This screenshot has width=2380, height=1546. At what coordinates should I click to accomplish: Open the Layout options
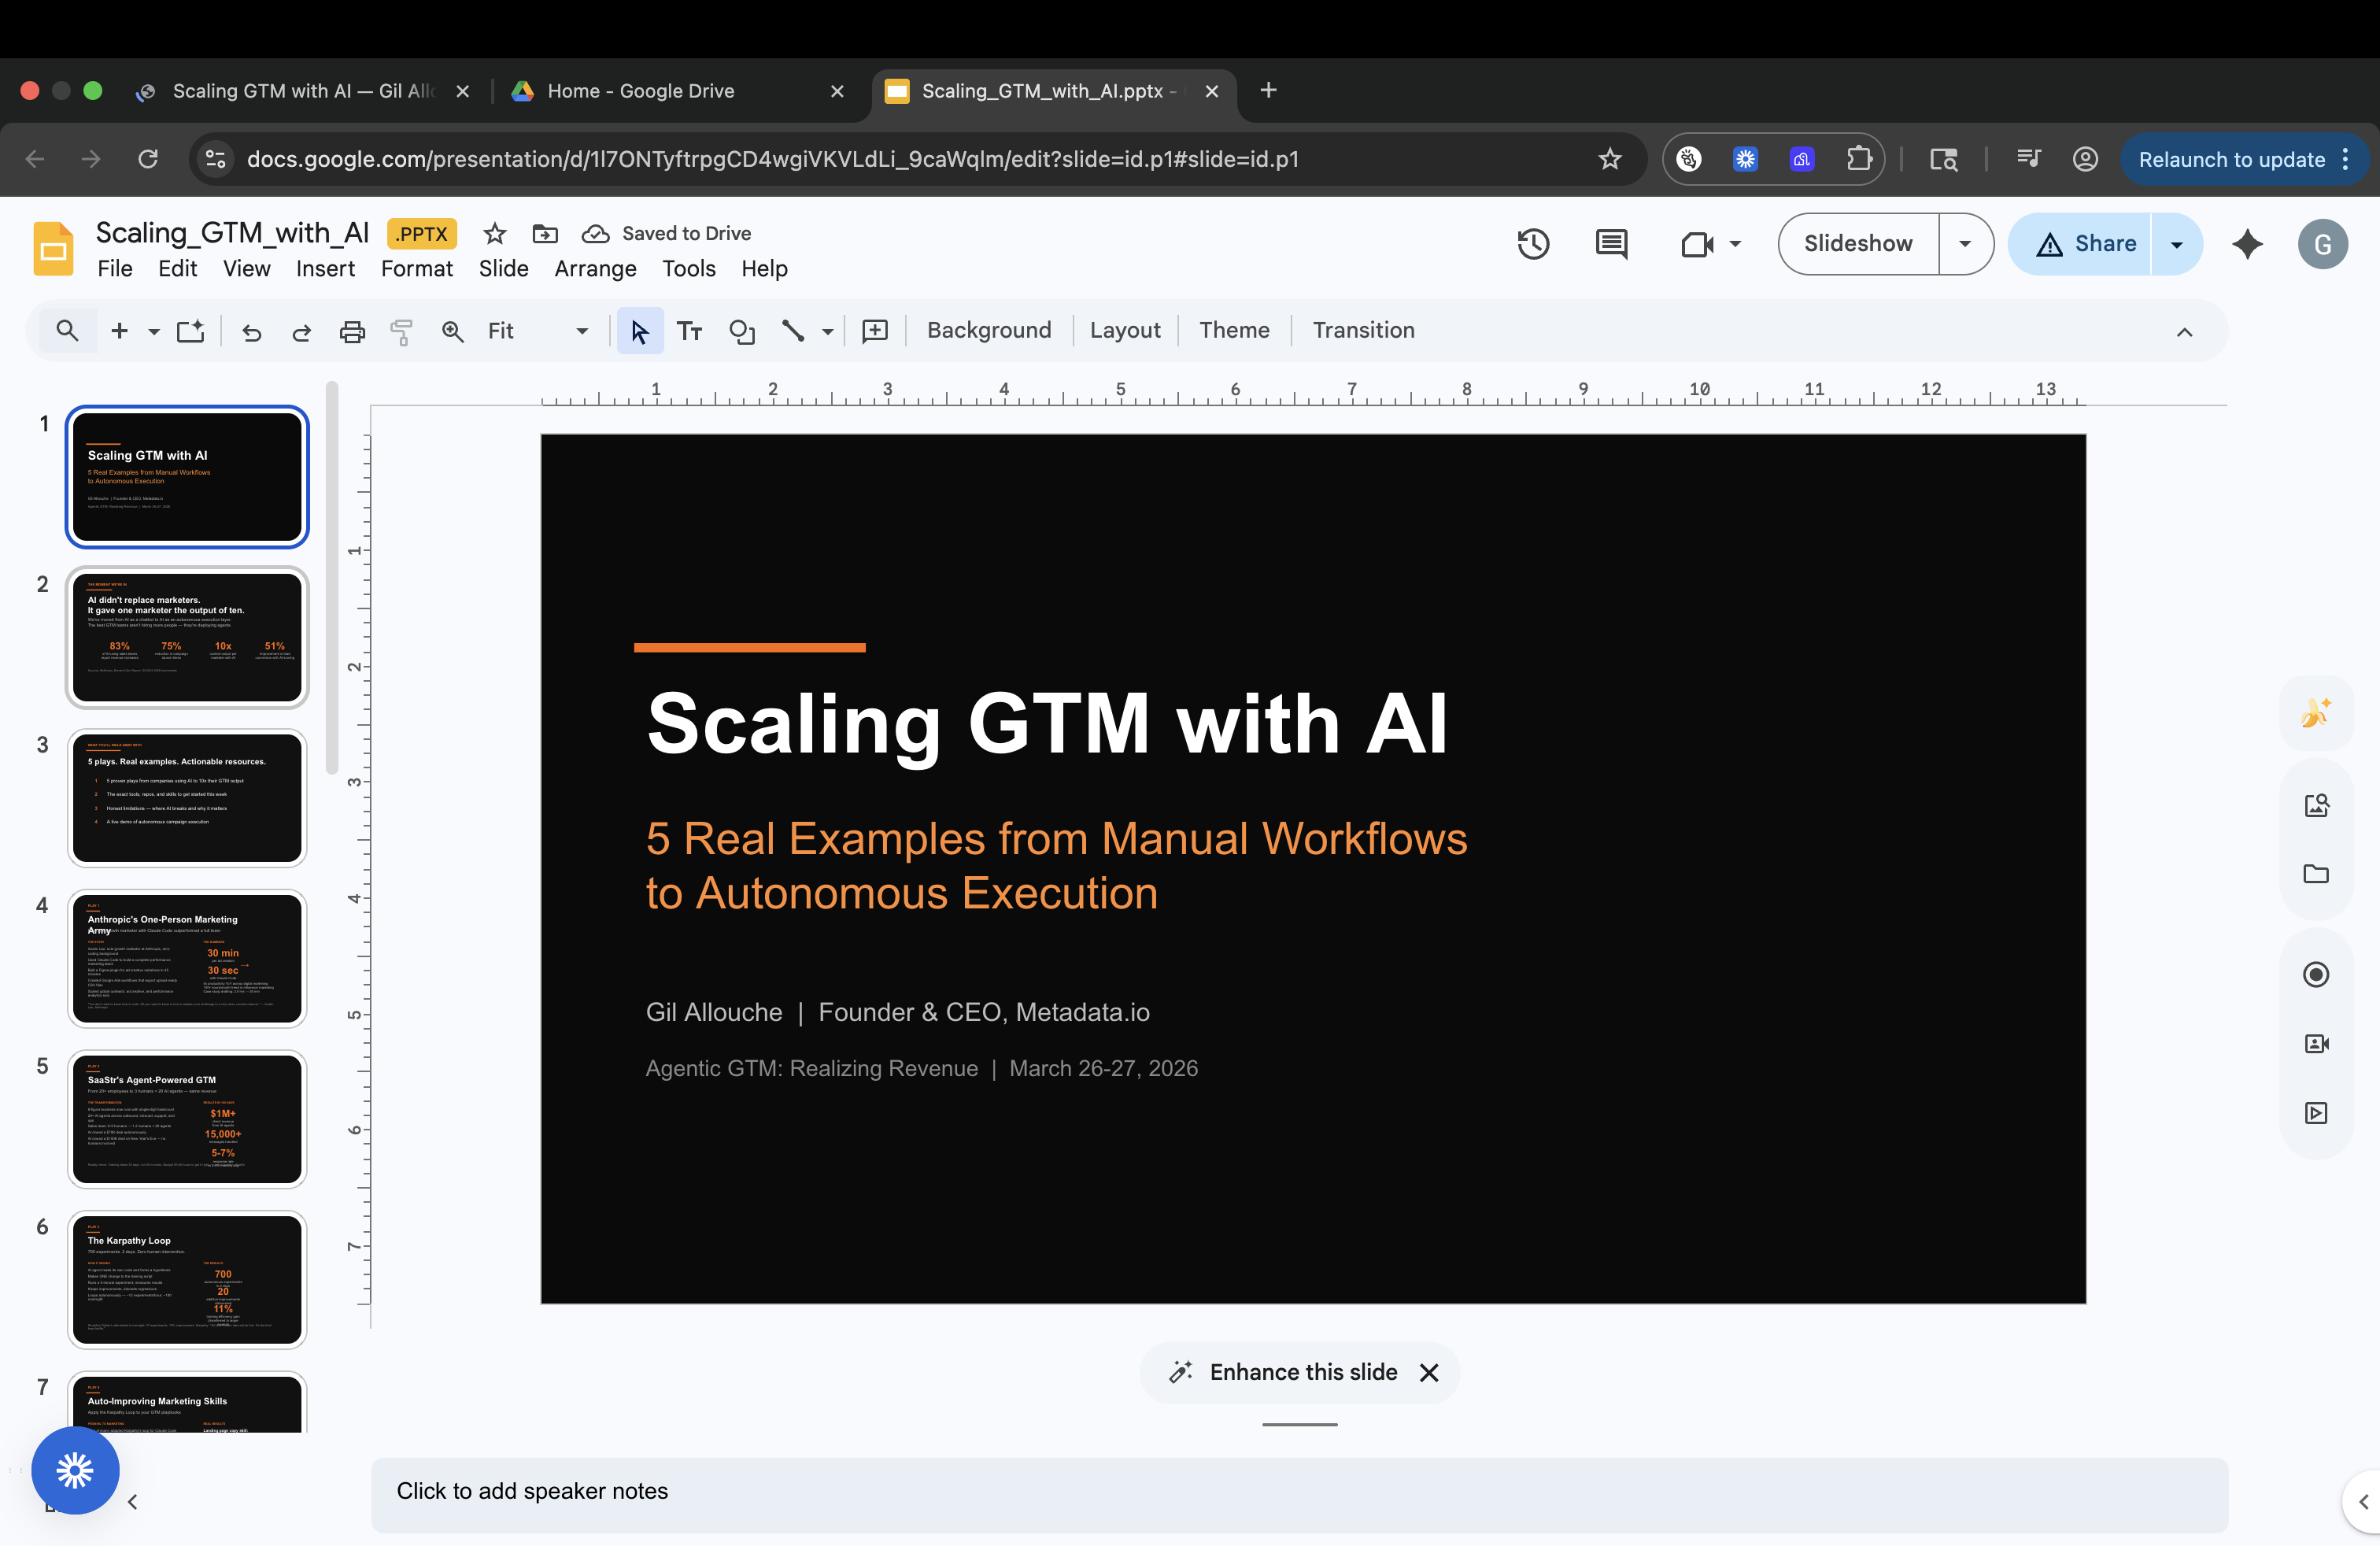click(x=1125, y=330)
